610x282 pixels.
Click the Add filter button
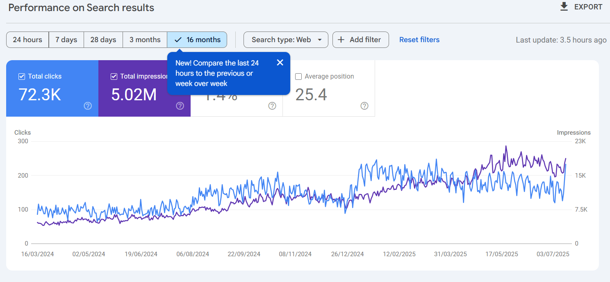361,40
